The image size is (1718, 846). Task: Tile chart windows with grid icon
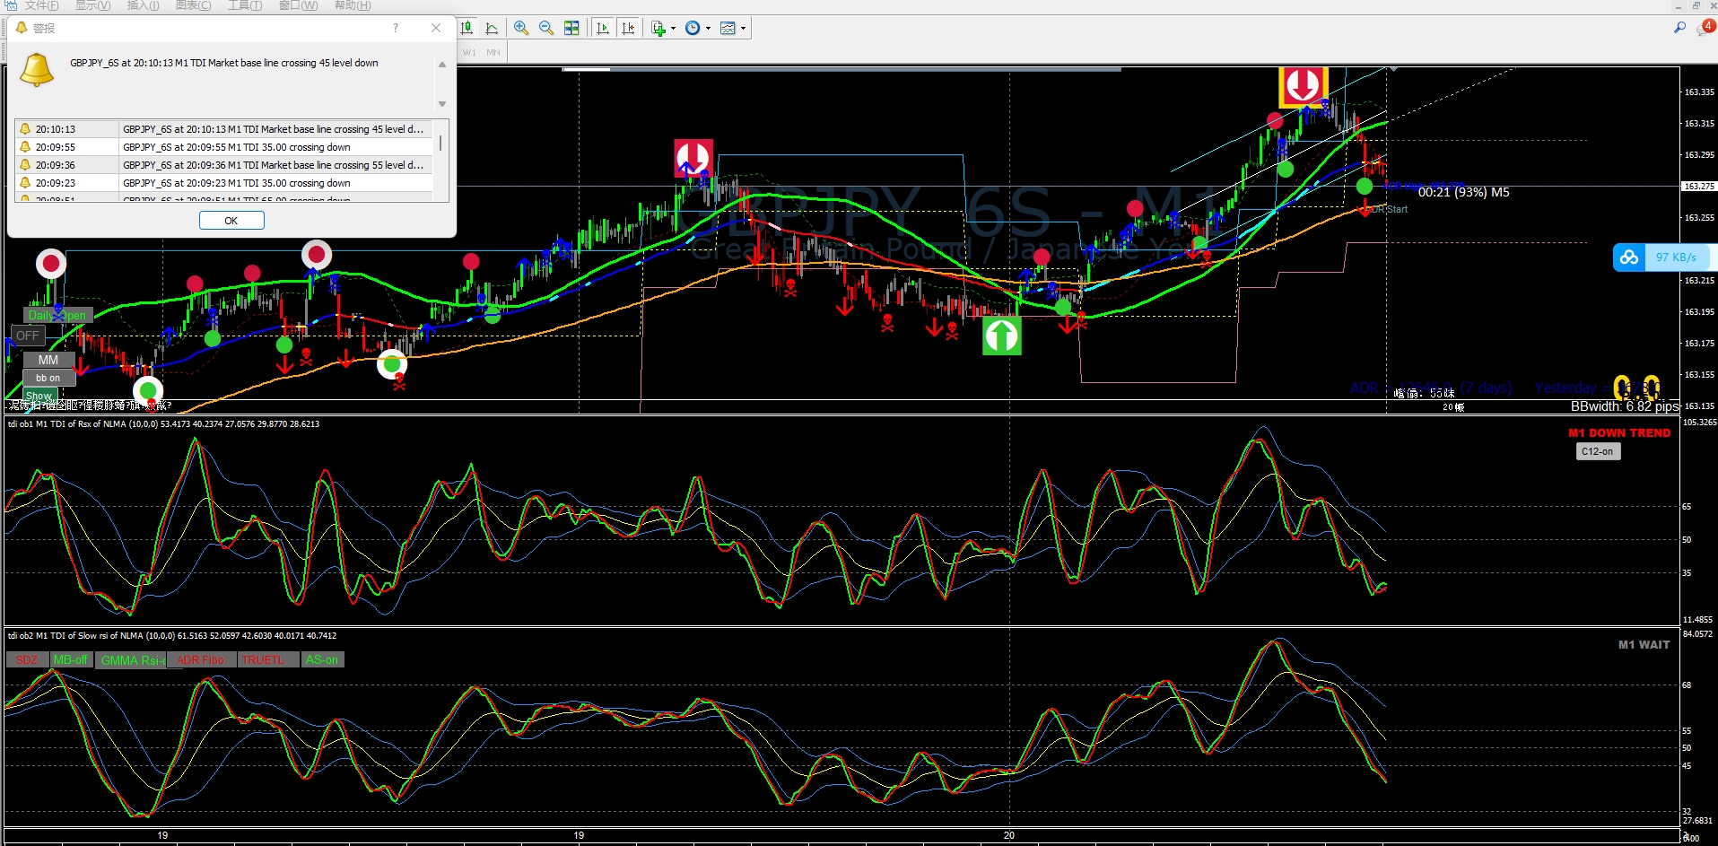[571, 28]
